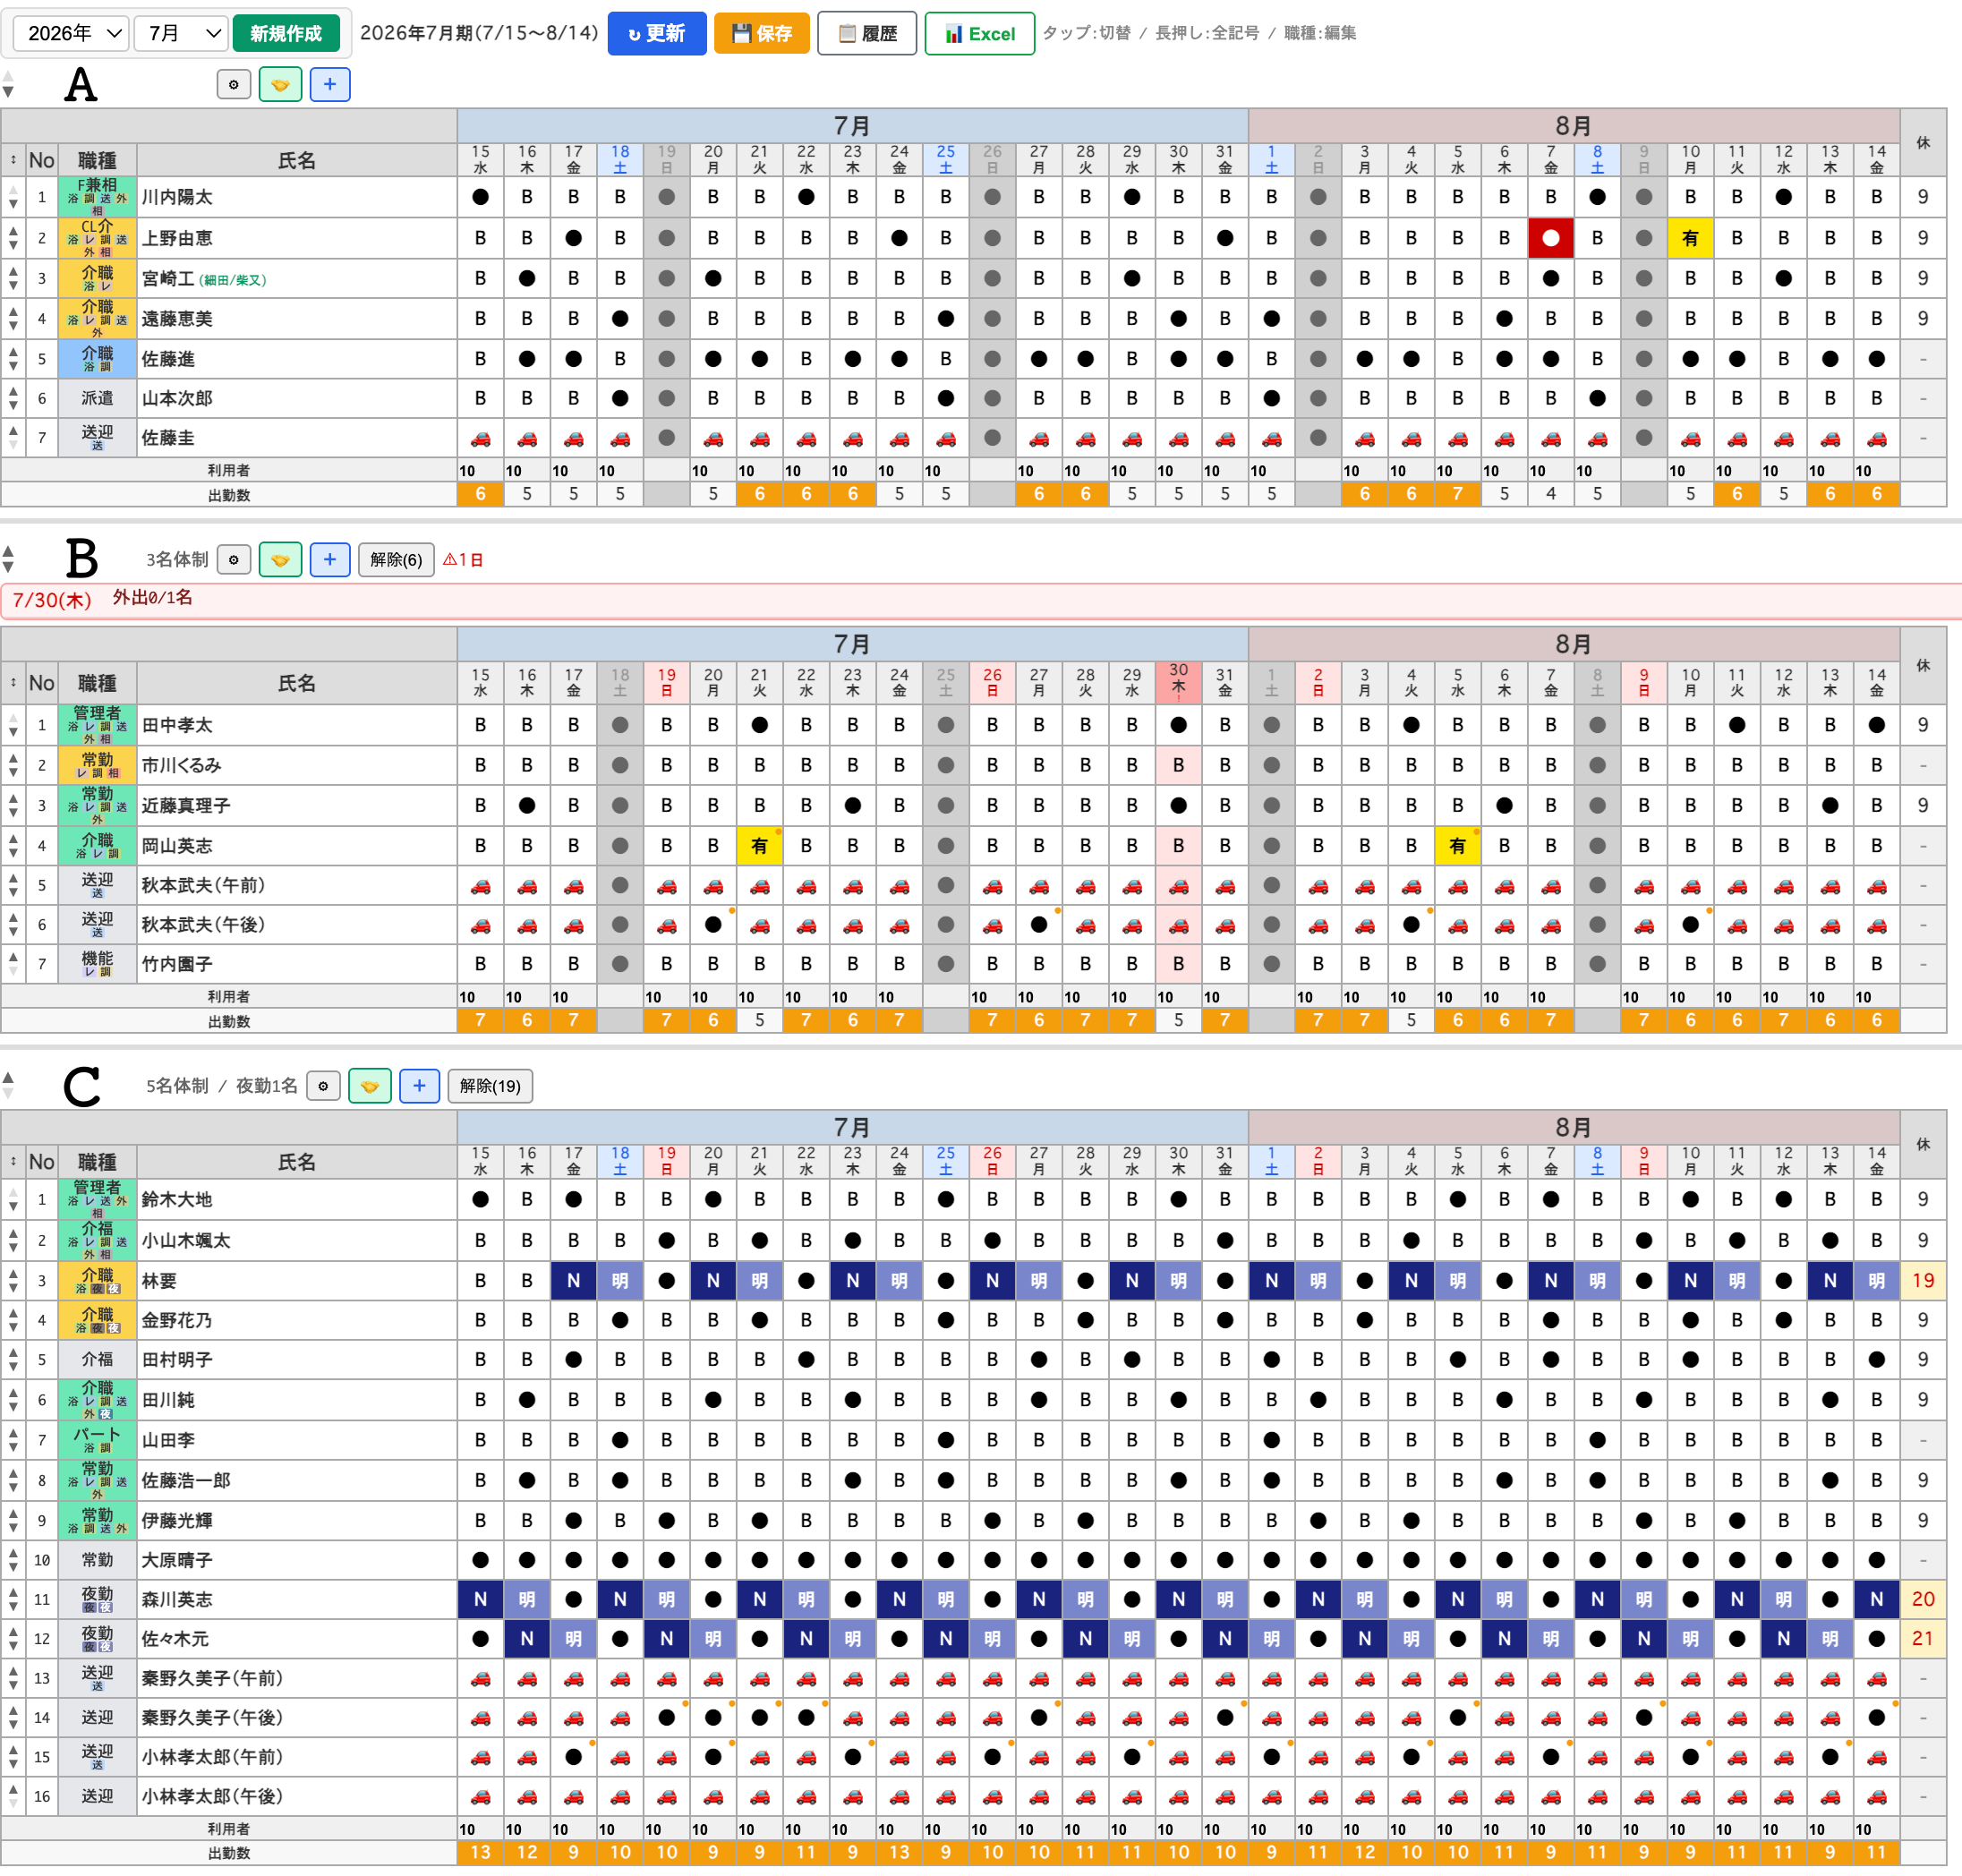Click yellow 有 cell for 岡山英志 July 21
The width and height of the screenshot is (1962, 1876).
(x=760, y=846)
